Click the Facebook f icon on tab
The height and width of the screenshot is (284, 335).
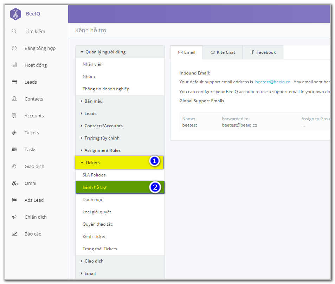click(253, 52)
